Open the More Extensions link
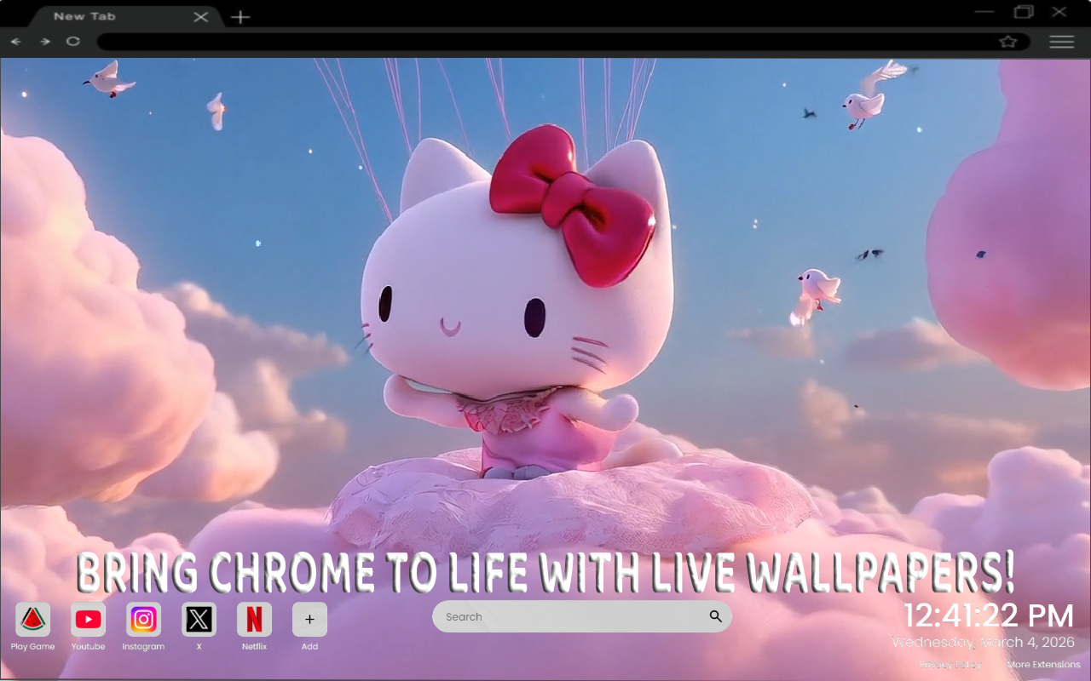 click(1044, 665)
